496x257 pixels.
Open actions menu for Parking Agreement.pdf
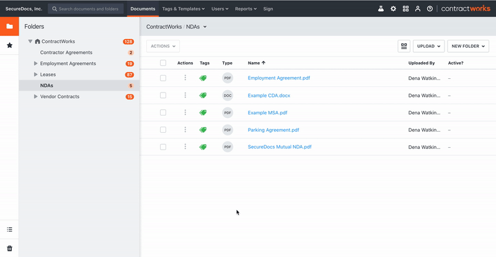pyautogui.click(x=185, y=130)
